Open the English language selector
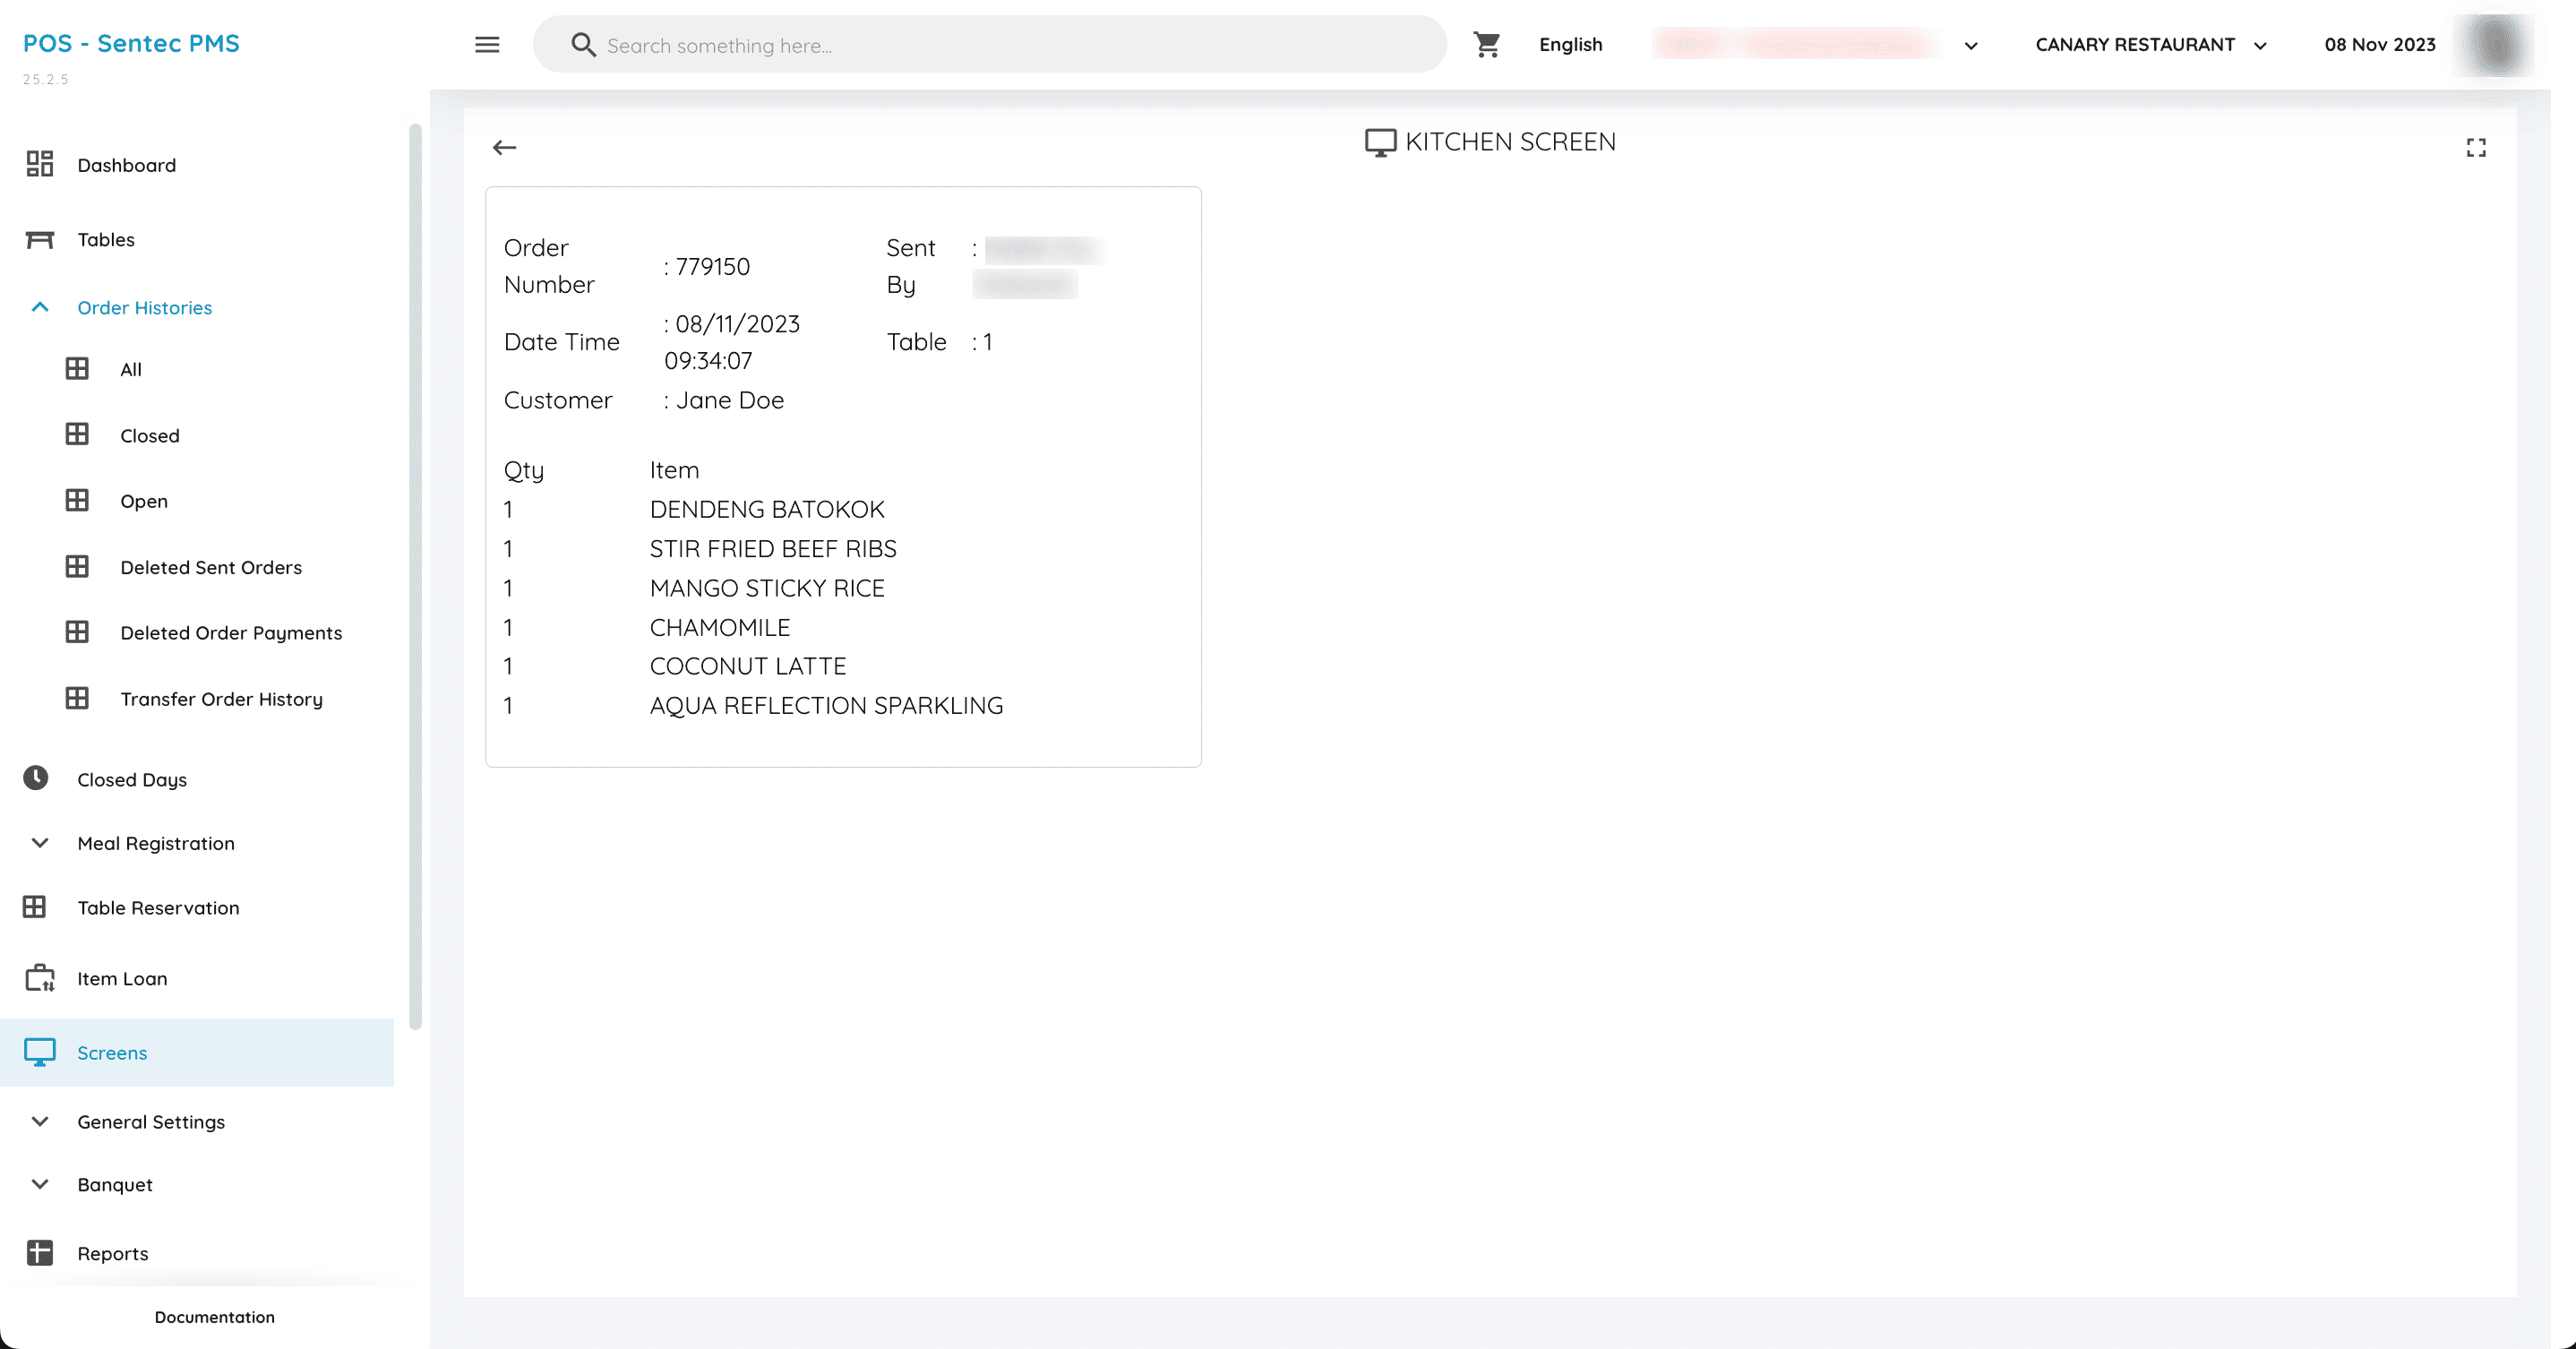This screenshot has width=2576, height=1349. (1570, 45)
